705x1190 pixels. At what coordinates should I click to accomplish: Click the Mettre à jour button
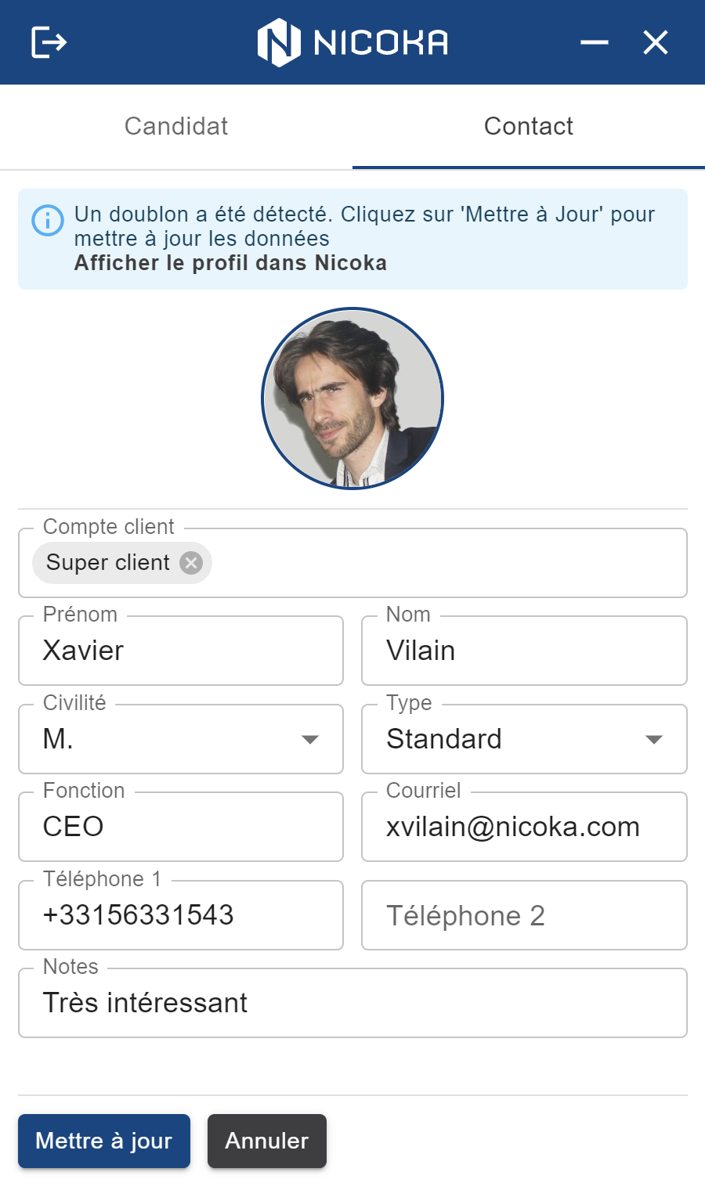[x=104, y=1141]
